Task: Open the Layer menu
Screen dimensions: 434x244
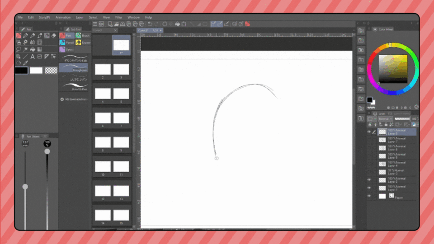Action: tap(80, 17)
